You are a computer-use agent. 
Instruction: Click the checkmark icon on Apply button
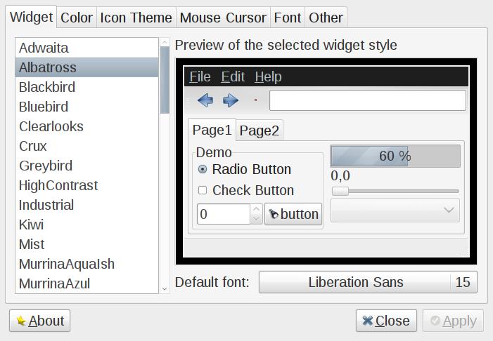pyautogui.click(x=435, y=321)
